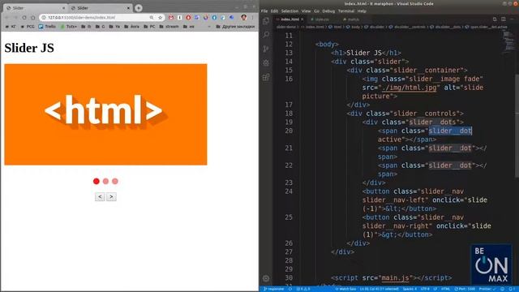Click the UTF-8 encoding status item
This screenshot has width=519, height=292.
pyautogui.click(x=425, y=289)
